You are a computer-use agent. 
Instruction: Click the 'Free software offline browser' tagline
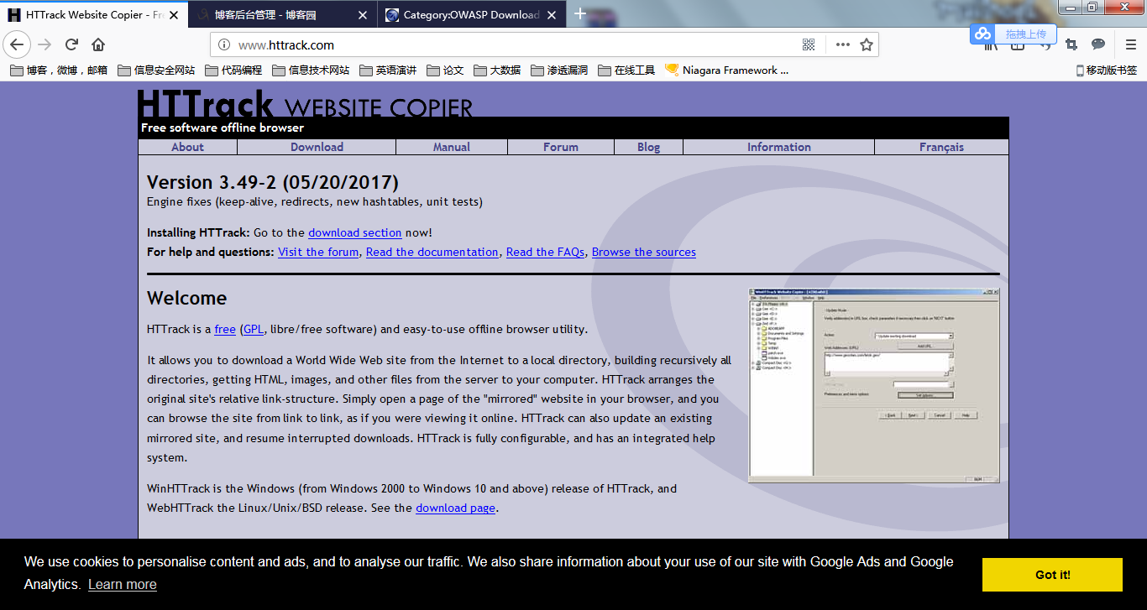[223, 128]
